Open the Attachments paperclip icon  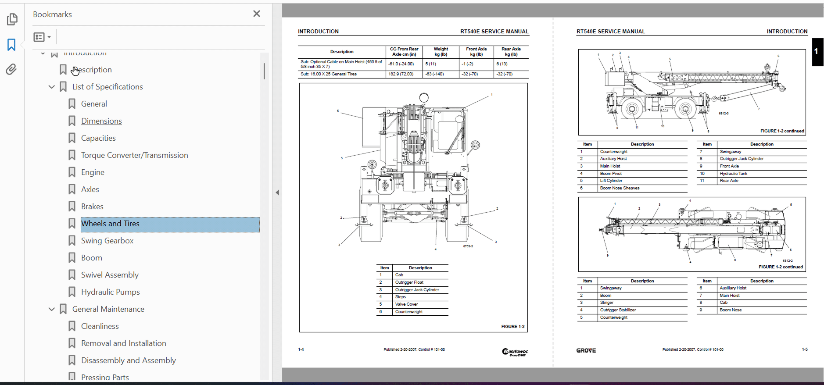click(11, 69)
